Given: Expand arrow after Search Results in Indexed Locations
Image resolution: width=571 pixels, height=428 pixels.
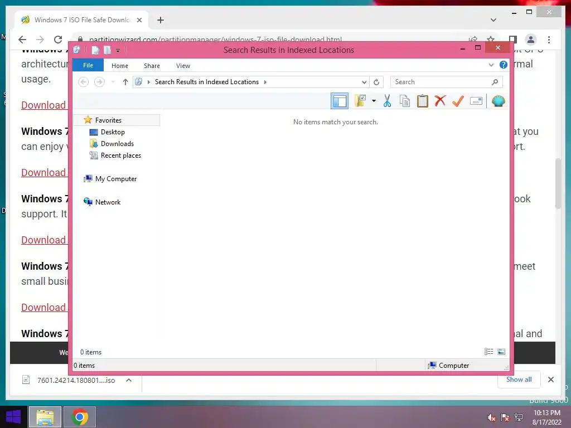Looking at the screenshot, I should [265, 82].
